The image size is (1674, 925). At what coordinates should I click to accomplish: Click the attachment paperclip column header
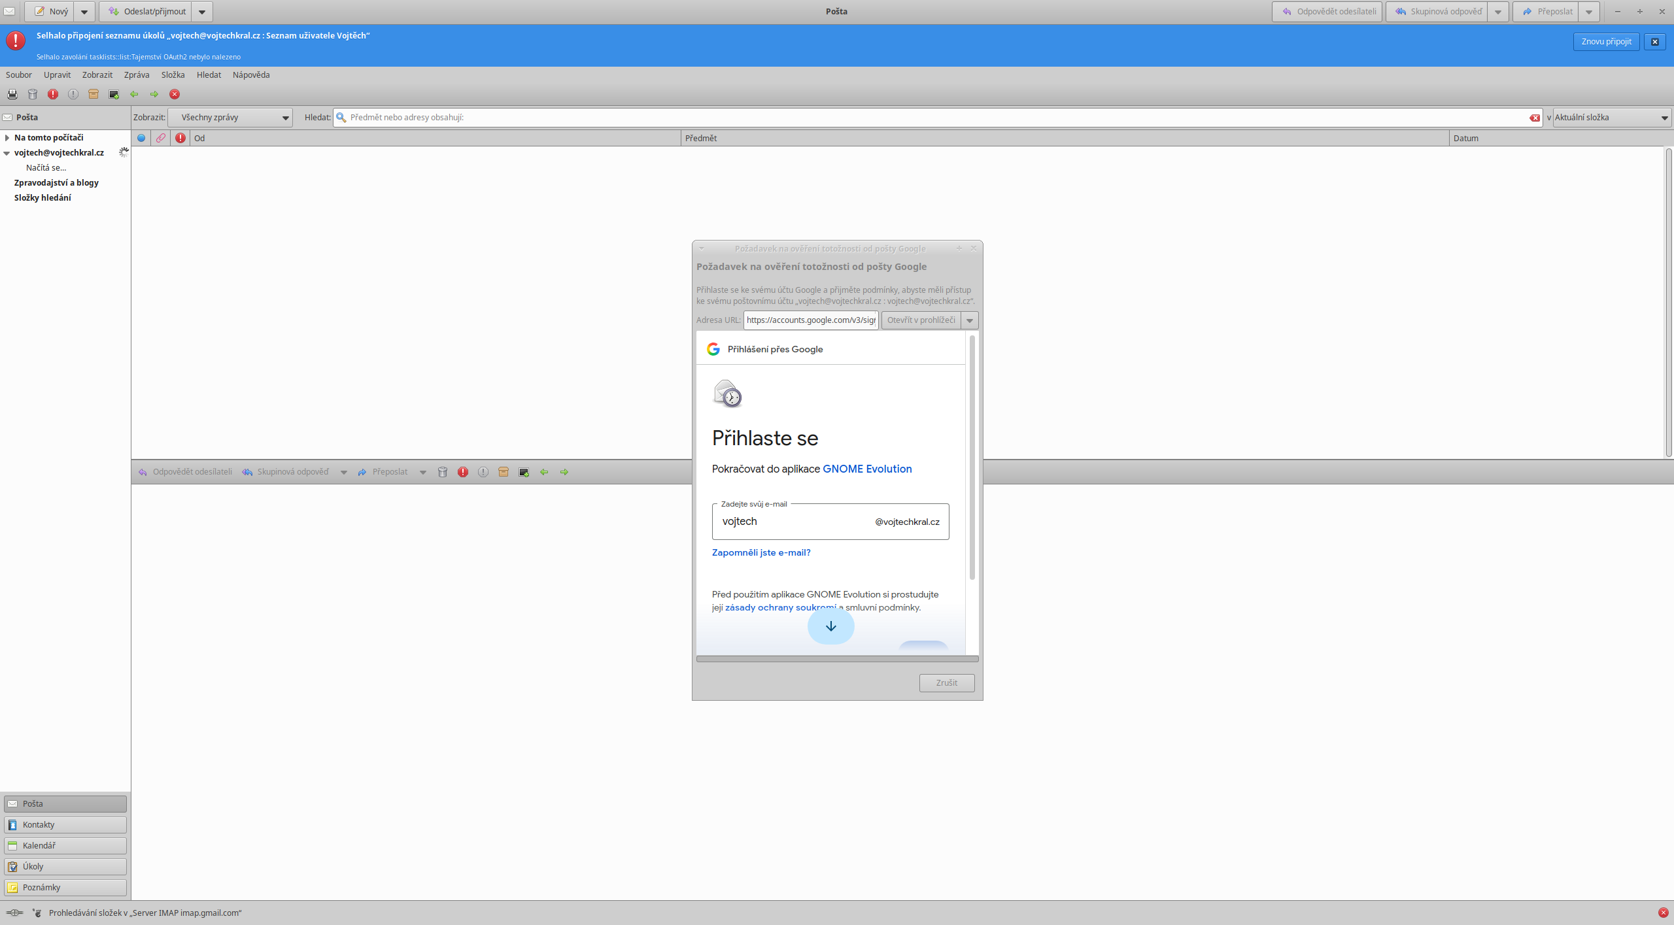coord(161,138)
